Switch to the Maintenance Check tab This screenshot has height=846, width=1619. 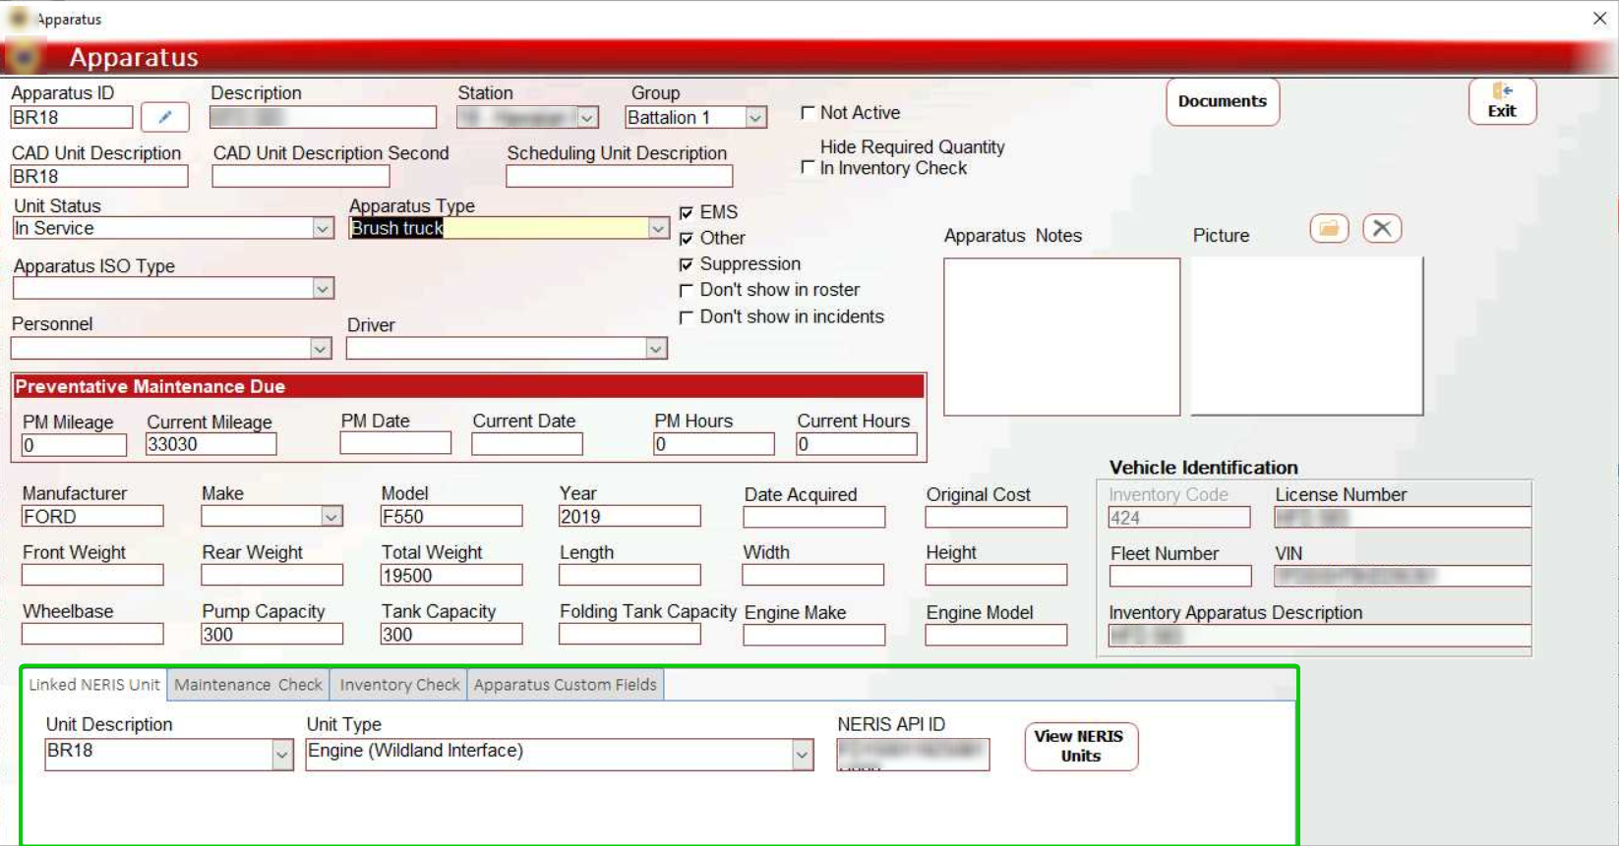click(x=248, y=685)
